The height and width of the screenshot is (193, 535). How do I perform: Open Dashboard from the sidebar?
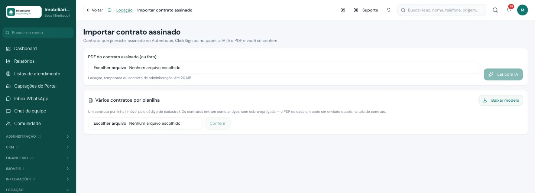(x=38, y=49)
